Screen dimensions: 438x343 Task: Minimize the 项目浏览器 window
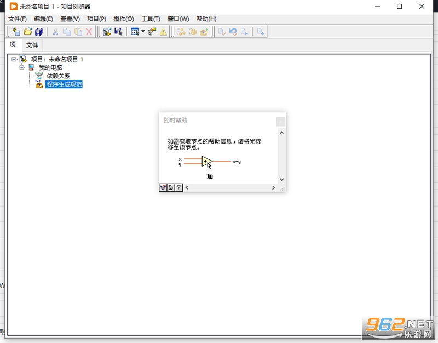[377, 7]
